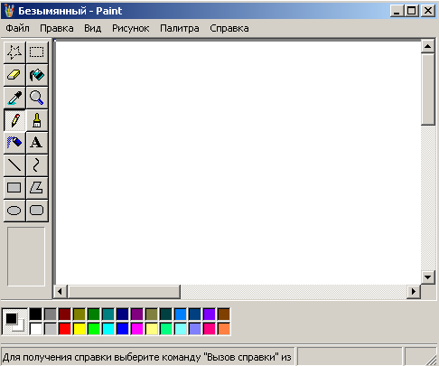Viewport: 439px width, 366px height.
Task: Pick the Eraser tool
Action: click(x=14, y=75)
